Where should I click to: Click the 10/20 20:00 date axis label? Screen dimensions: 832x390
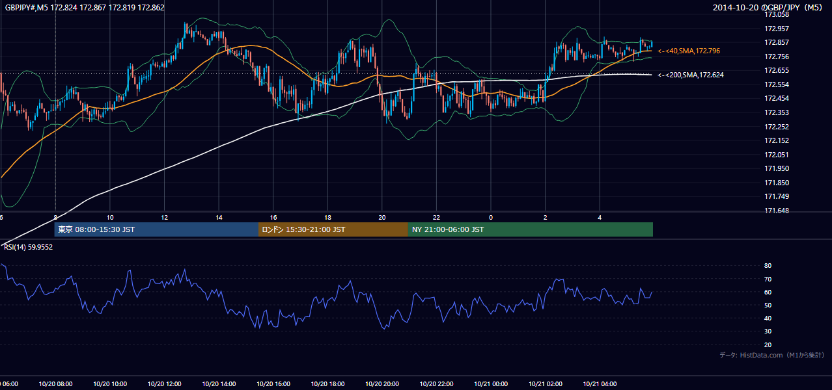pos(382,384)
